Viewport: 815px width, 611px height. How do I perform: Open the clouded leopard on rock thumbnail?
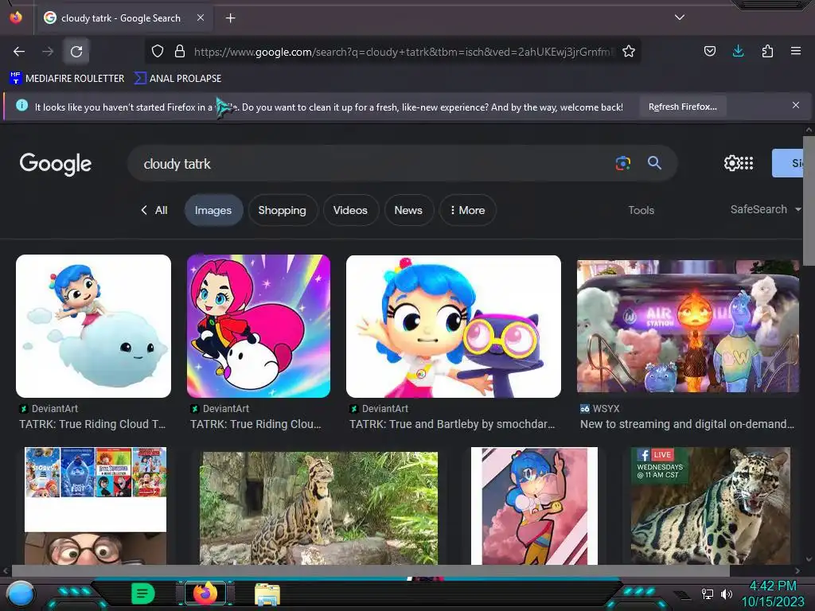point(318,508)
